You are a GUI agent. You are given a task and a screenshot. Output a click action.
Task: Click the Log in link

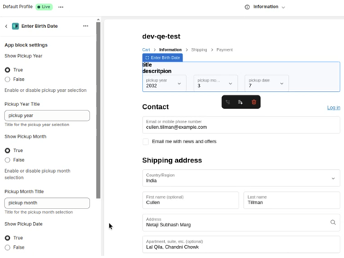pos(333,107)
